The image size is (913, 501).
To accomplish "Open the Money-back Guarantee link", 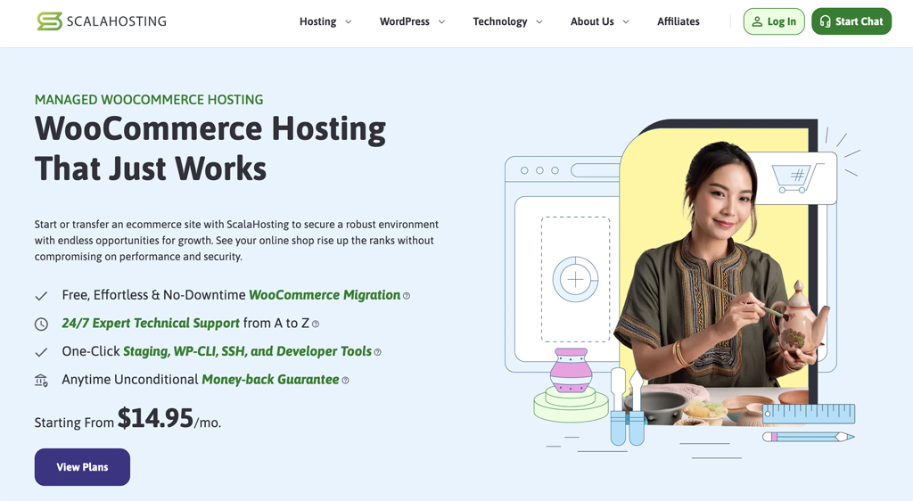I will point(271,380).
